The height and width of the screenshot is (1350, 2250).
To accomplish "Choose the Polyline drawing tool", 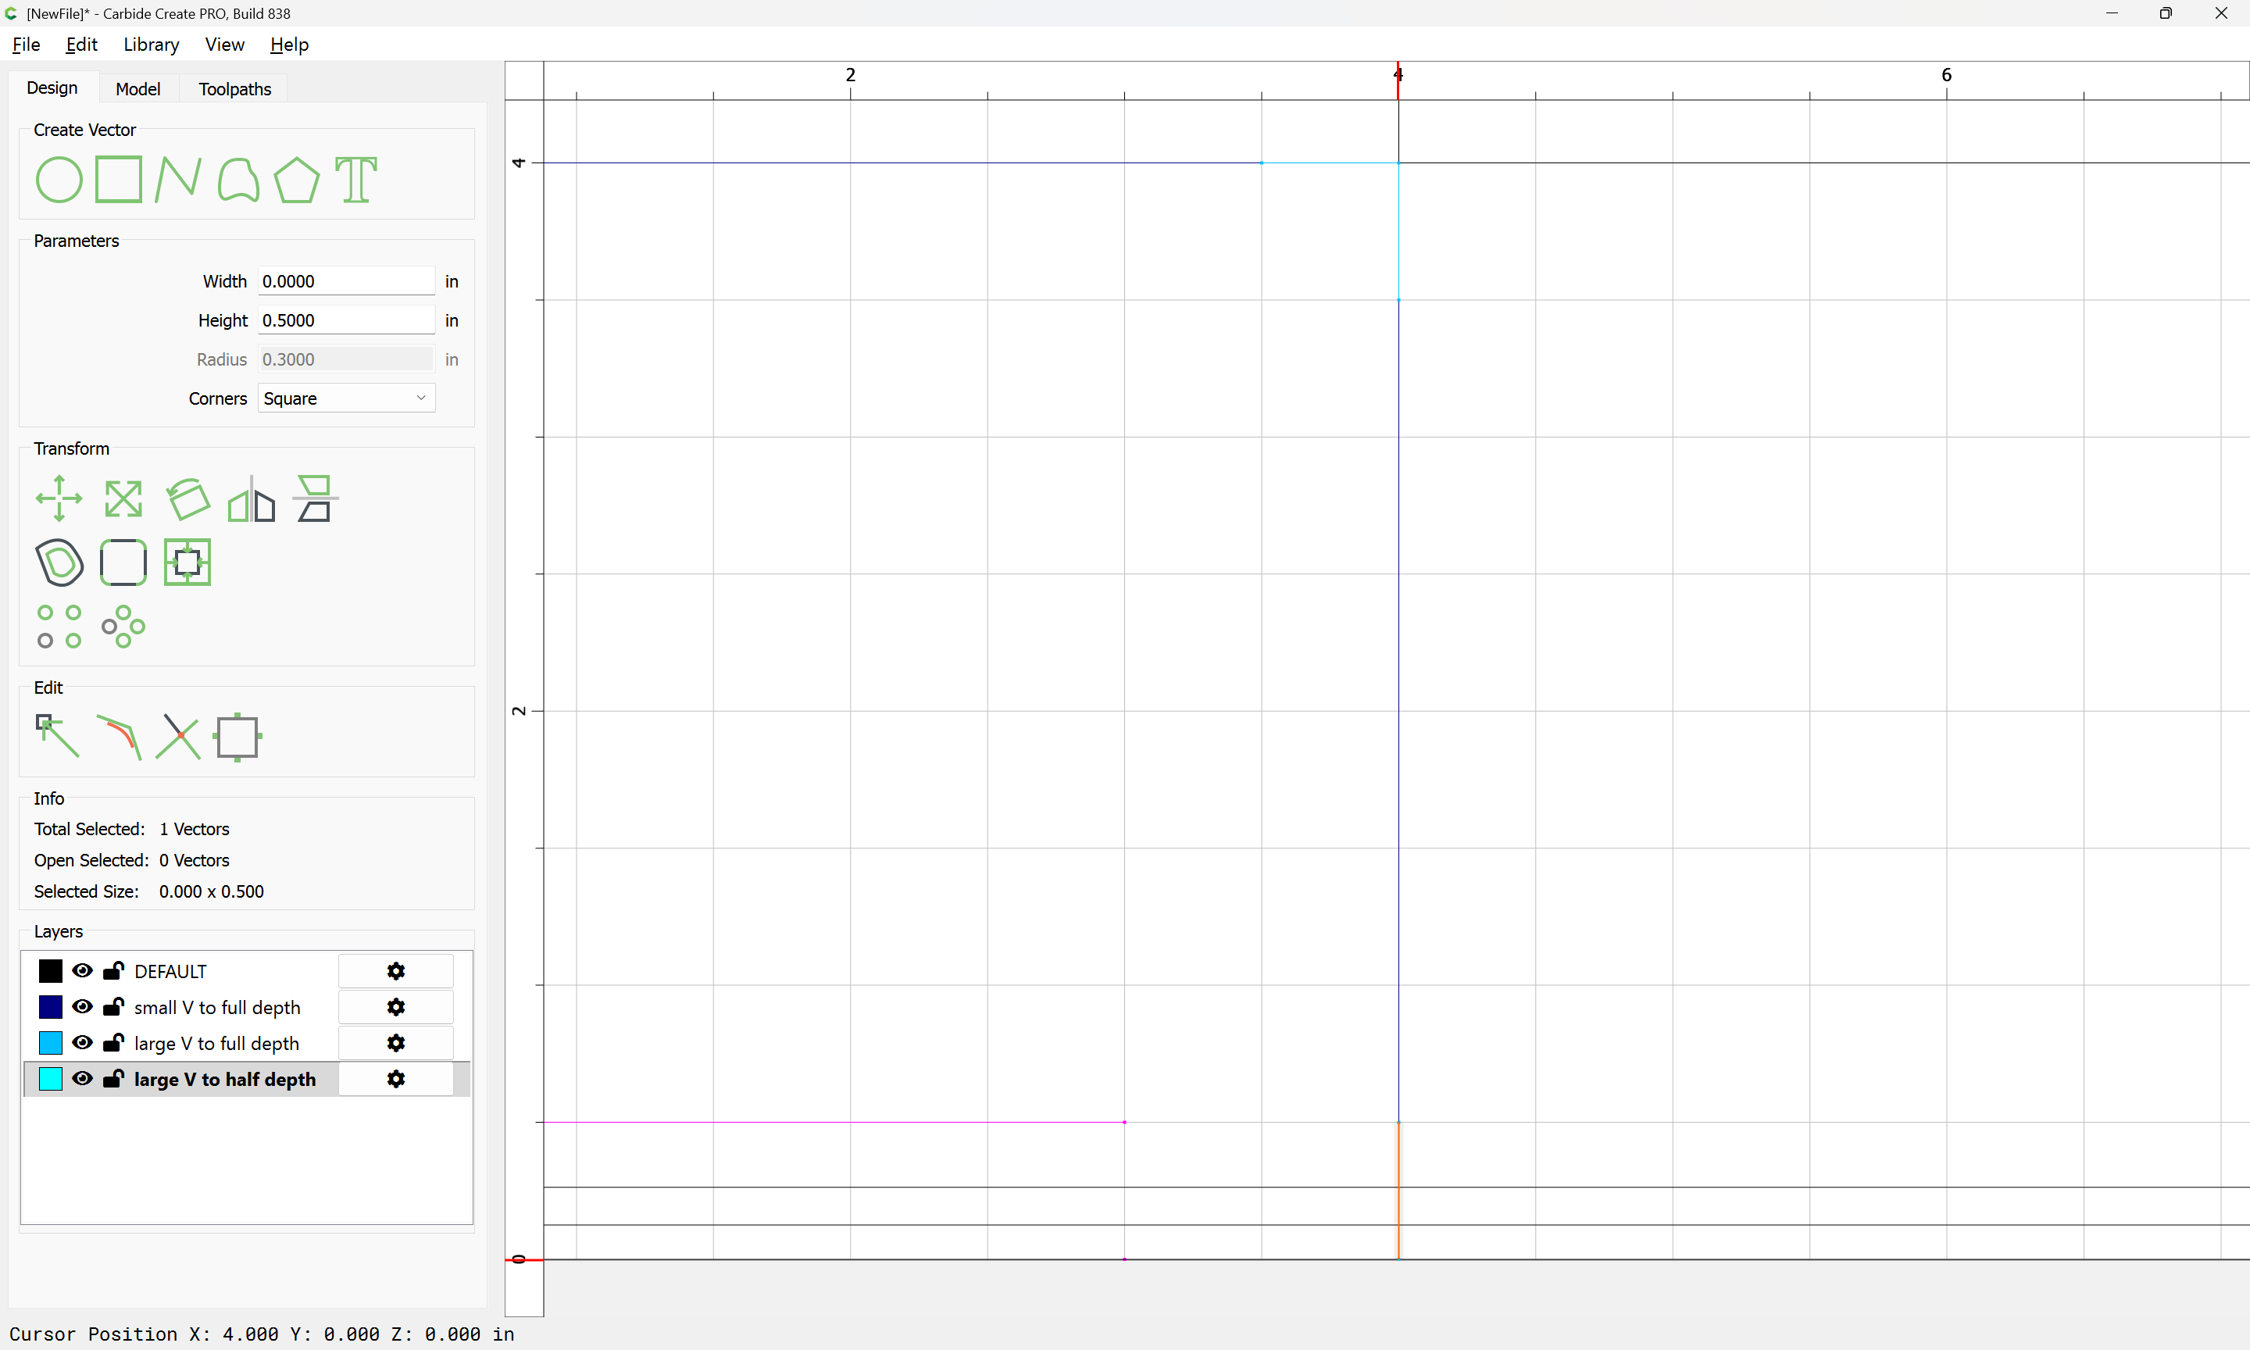I will 177,179.
